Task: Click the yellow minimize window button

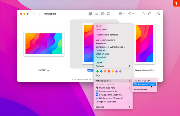Action: tap(24, 14)
